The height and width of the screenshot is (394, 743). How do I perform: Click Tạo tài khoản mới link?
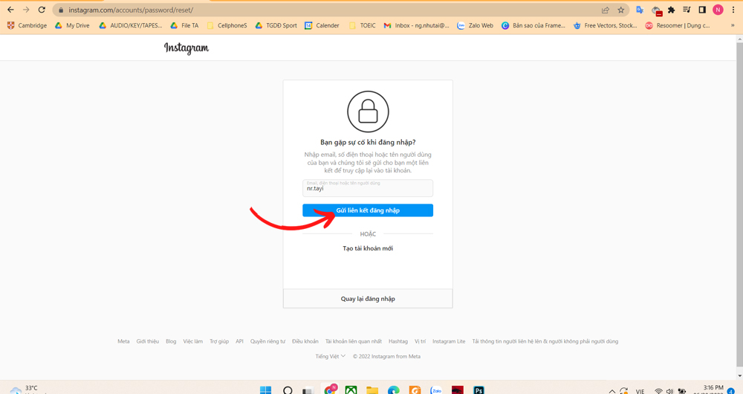tap(368, 248)
